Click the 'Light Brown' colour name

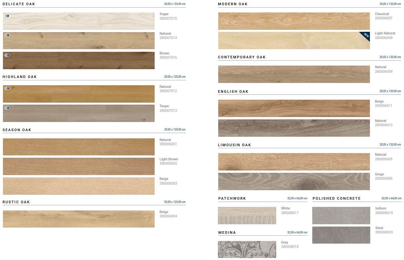[x=169, y=159]
